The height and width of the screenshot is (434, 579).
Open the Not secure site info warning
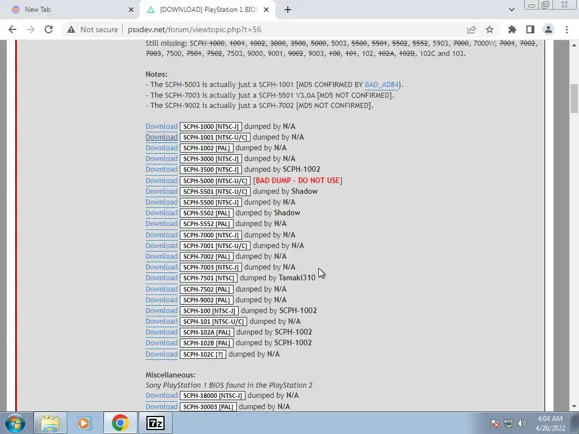tap(93, 29)
